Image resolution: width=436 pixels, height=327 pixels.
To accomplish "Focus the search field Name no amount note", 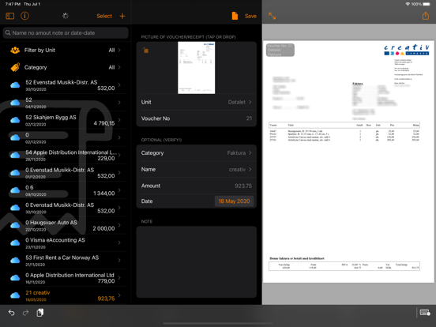I will pyautogui.click(x=66, y=33).
